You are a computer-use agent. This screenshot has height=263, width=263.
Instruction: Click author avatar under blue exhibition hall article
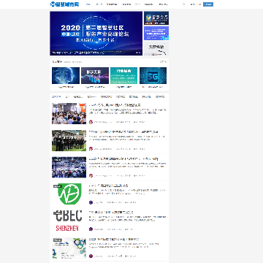(x=91, y=175)
